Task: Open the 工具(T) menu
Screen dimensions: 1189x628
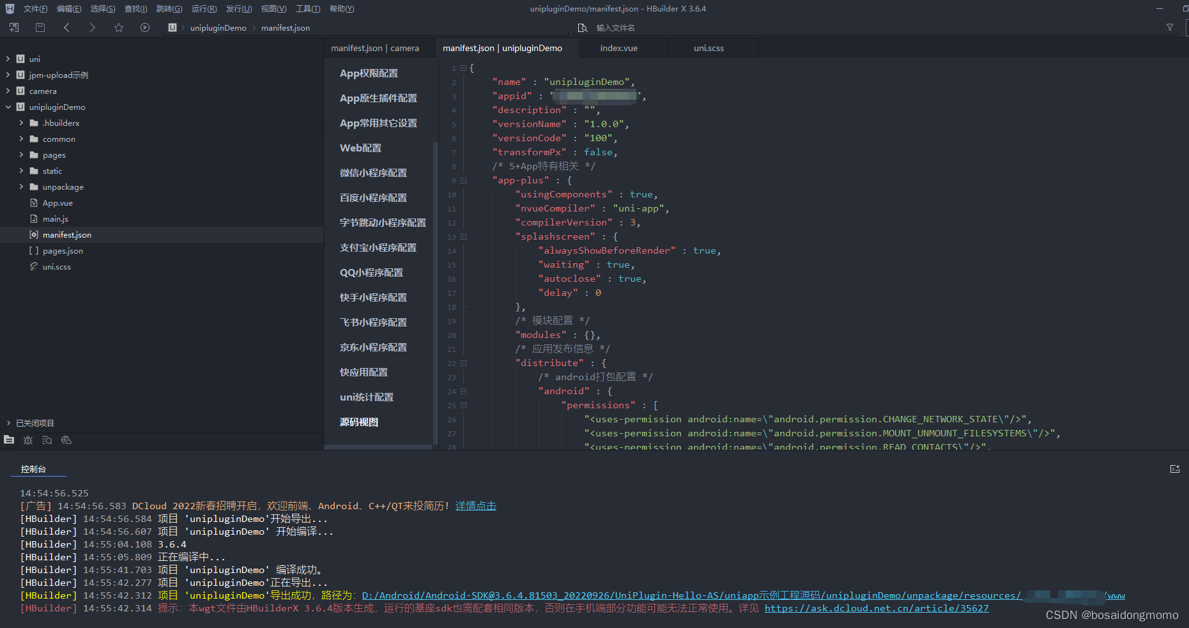Action: (308, 9)
